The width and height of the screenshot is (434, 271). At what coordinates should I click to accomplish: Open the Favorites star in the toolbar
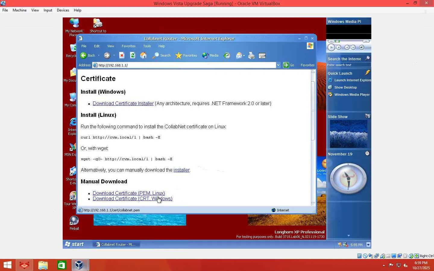coord(186,55)
